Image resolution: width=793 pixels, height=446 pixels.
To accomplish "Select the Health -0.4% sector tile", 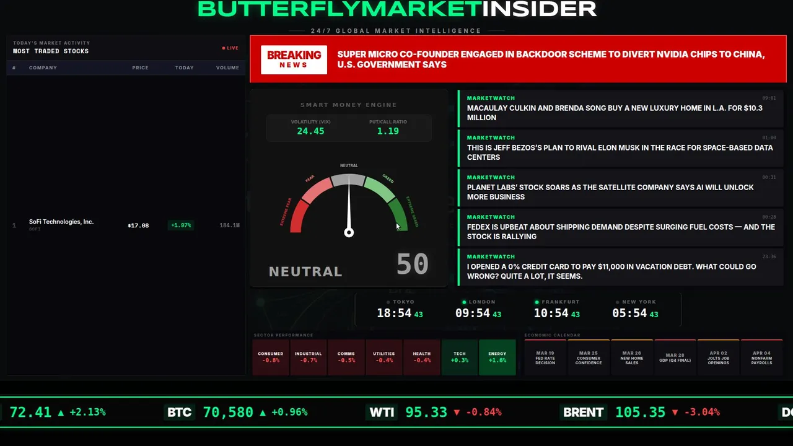I will (422, 357).
